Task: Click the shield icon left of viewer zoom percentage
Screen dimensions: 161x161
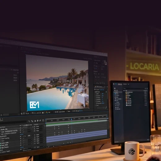Action: (24, 113)
